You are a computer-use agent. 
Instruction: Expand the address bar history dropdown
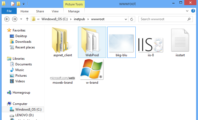point(126,19)
